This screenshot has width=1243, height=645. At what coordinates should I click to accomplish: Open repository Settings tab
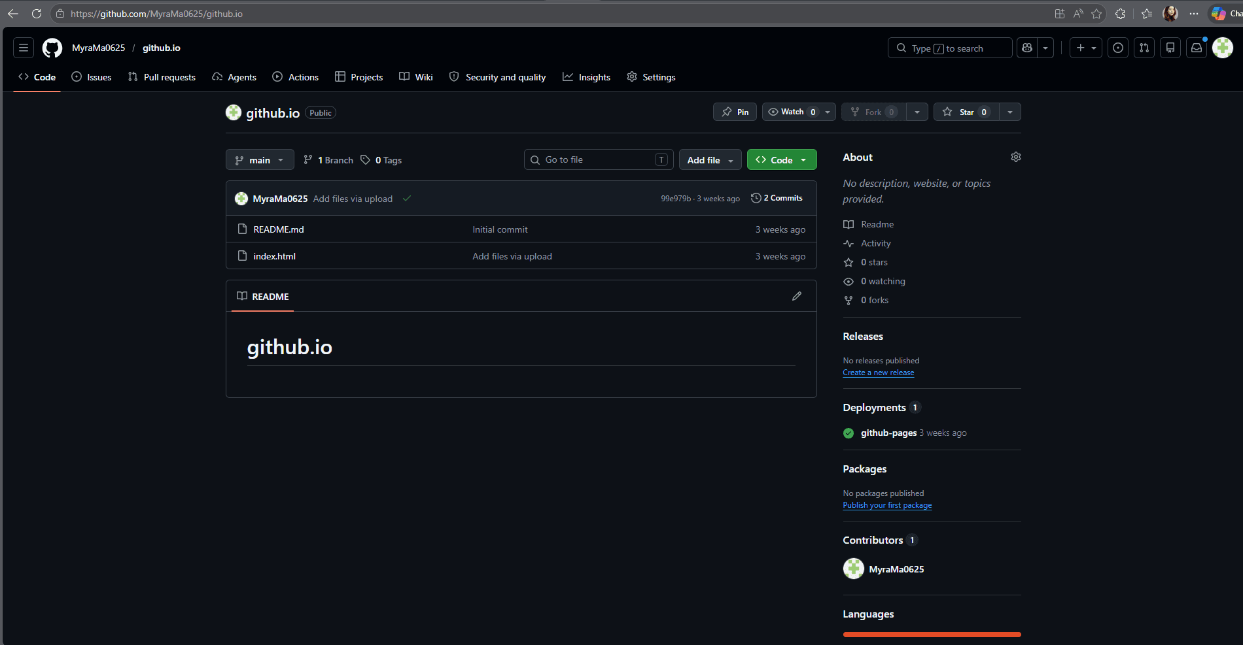tap(651, 77)
